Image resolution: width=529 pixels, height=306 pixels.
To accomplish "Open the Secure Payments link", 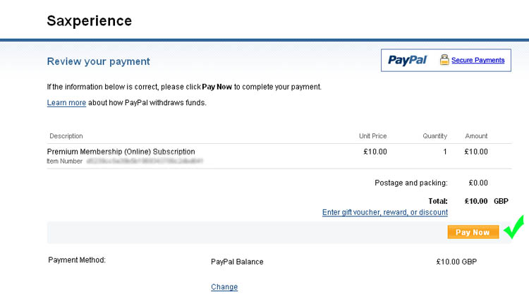I will click(x=478, y=61).
